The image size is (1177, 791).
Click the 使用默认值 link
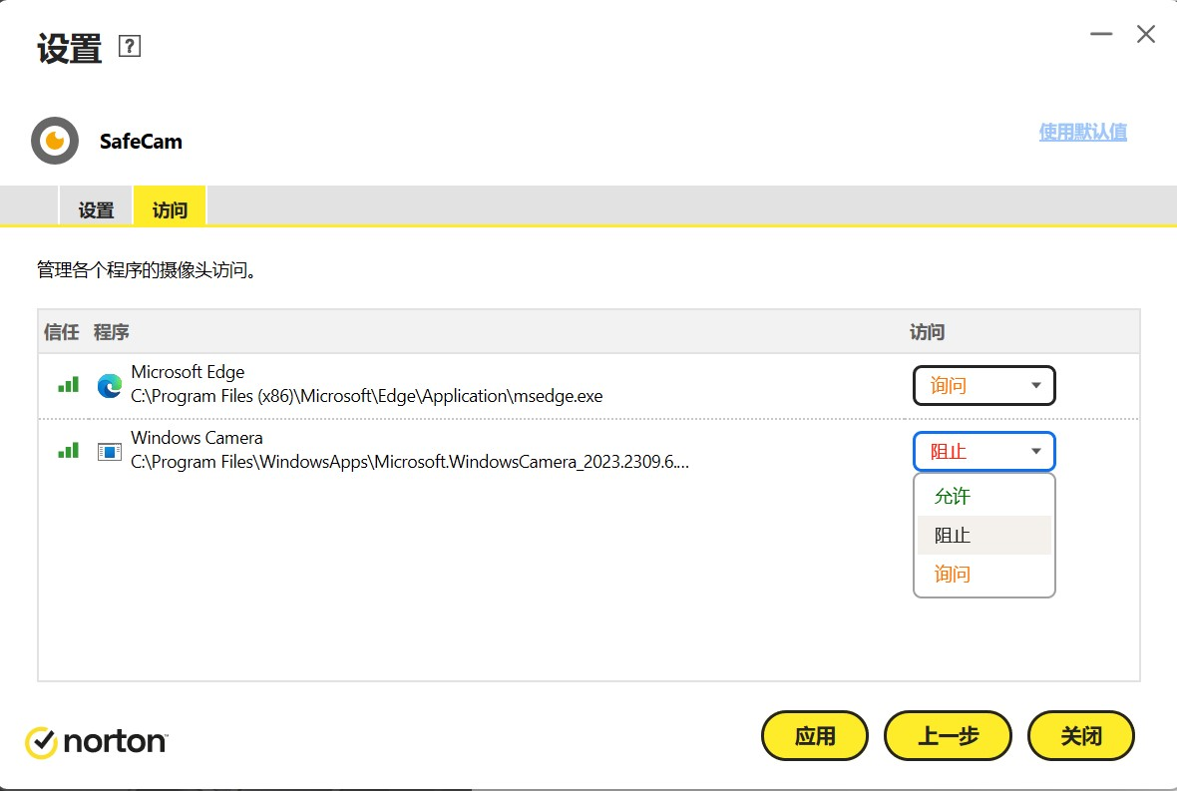[x=1082, y=133]
